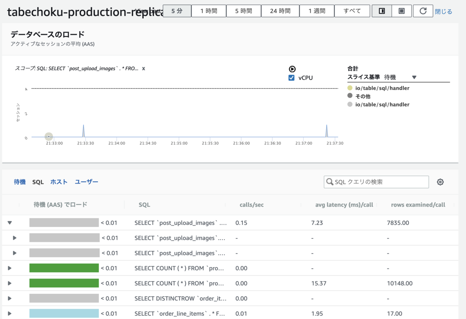Toggle the vCPU checkbox

pos(292,78)
